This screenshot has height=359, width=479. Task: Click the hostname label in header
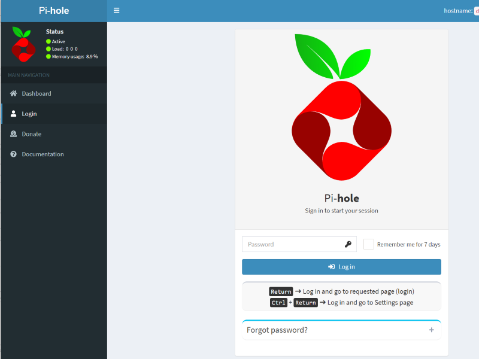[458, 11]
